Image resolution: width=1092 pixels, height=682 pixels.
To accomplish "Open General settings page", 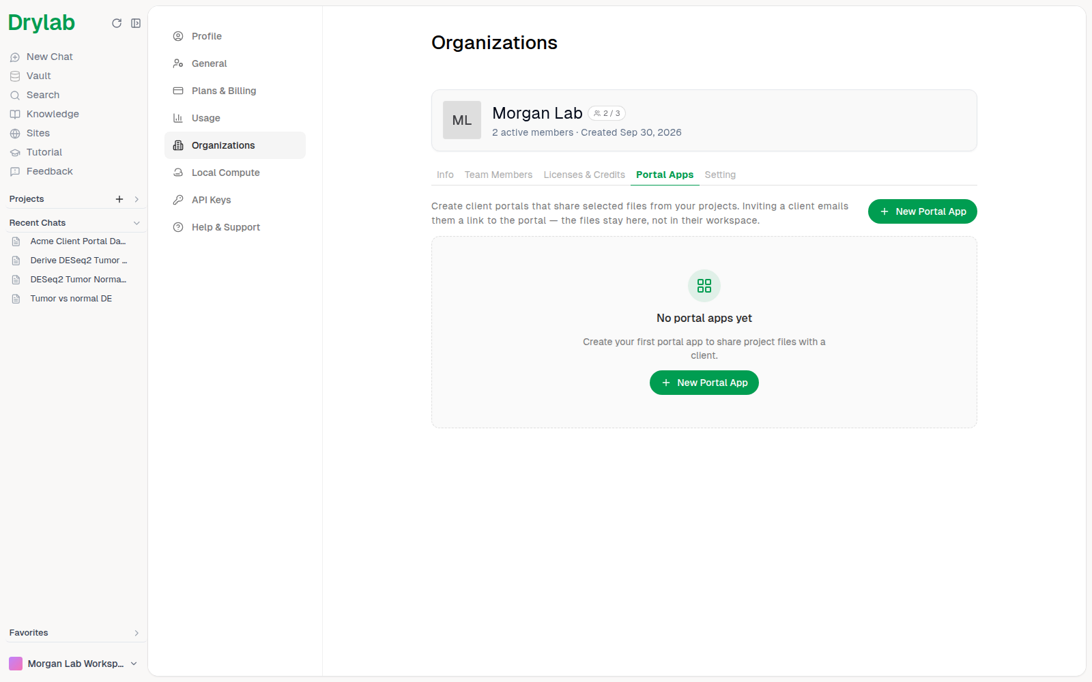I will pos(235,63).
